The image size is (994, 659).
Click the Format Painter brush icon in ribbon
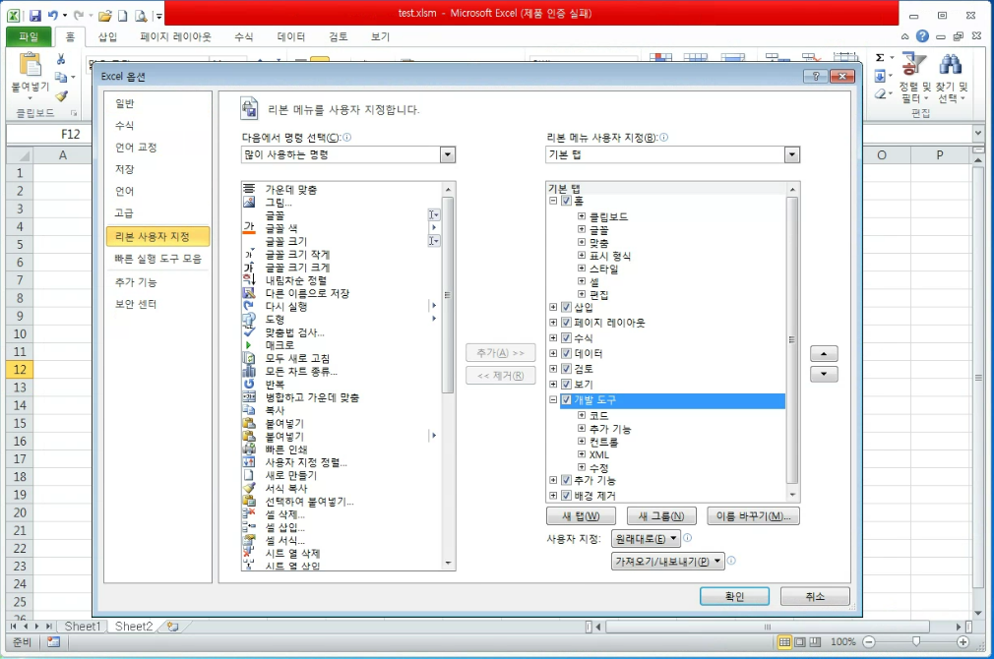(61, 96)
